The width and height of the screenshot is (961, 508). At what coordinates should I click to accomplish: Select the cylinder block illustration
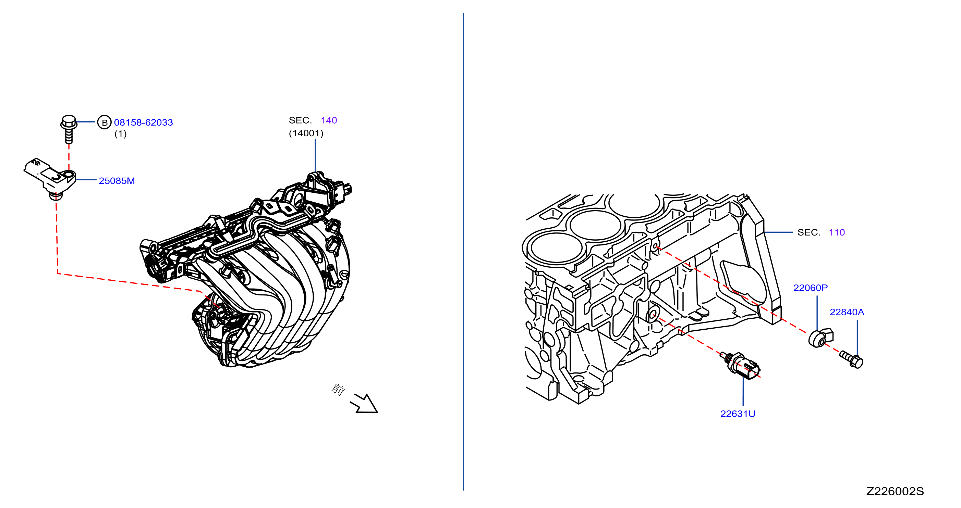[652, 298]
